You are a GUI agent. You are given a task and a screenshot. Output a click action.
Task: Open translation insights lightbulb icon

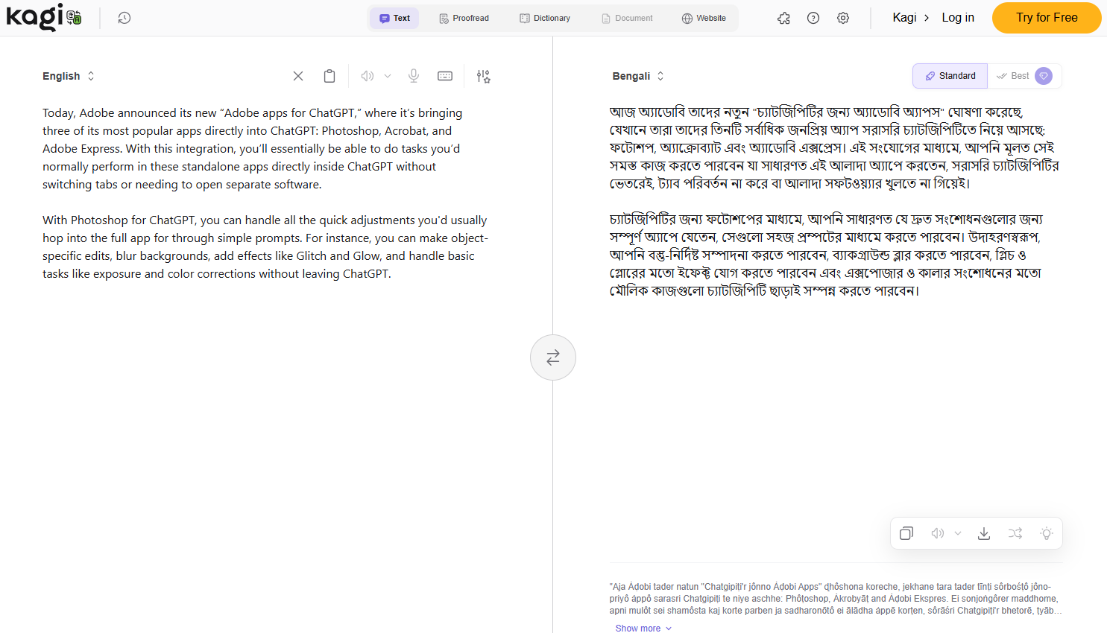[x=1046, y=533]
